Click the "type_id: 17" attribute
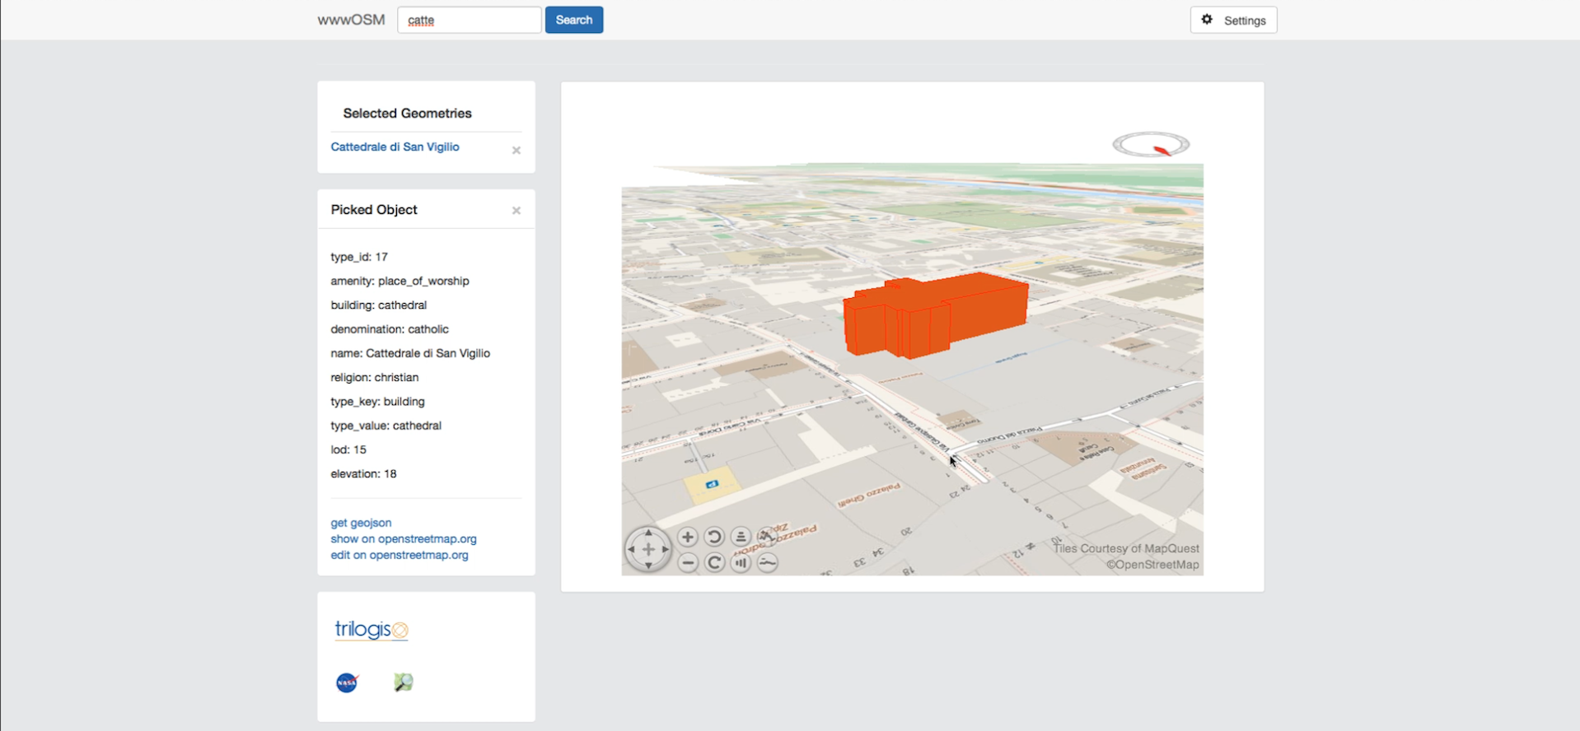Image resolution: width=1580 pixels, height=731 pixels. coord(359,257)
